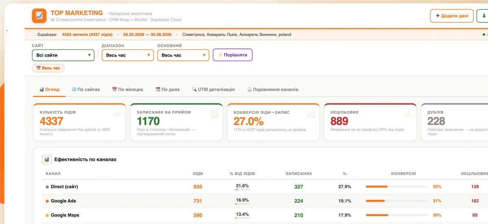The image size is (488, 224).
Task: Click the icon in Конверсія ліди→запис card
Action: [311, 114]
